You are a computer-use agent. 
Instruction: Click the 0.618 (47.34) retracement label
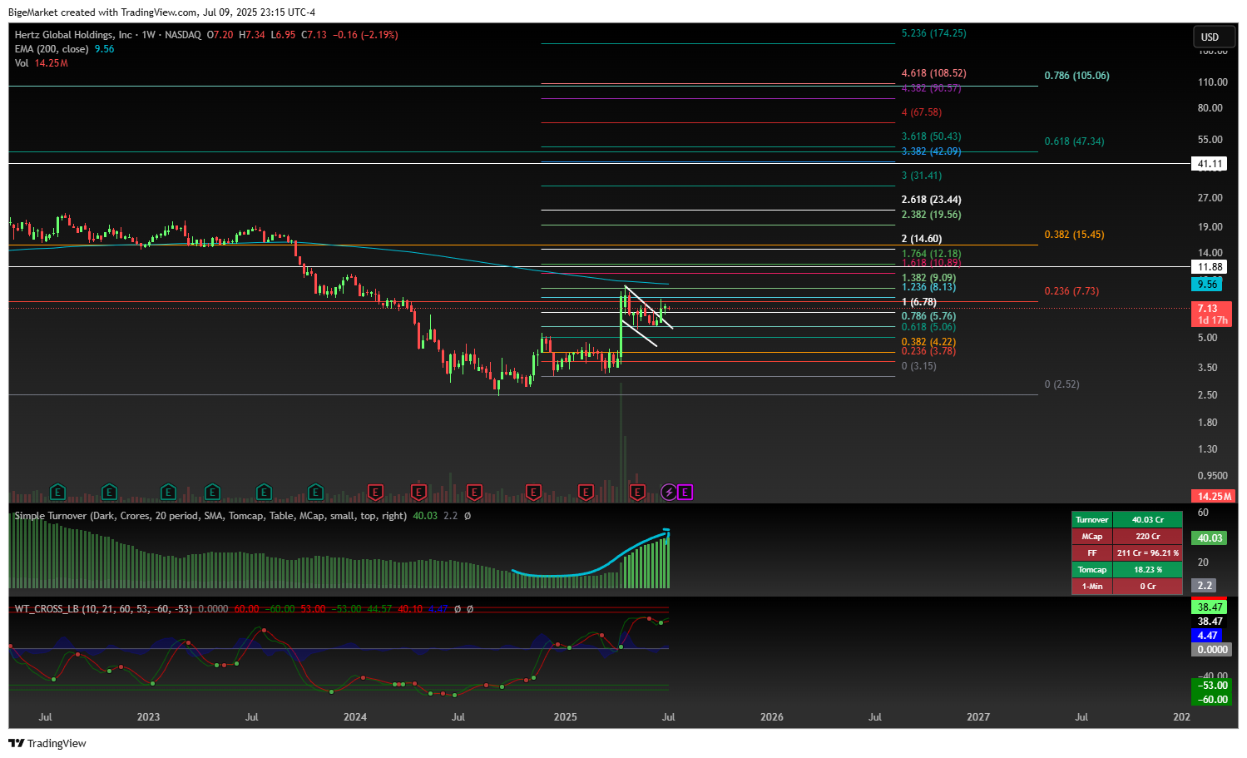(1074, 141)
